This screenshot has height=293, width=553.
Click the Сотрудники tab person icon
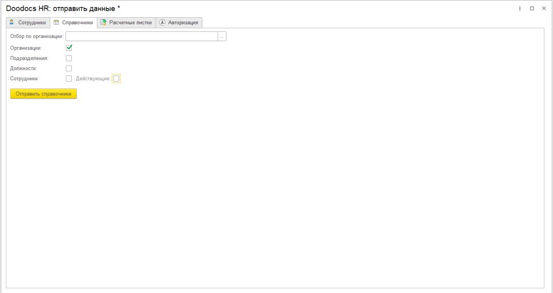12,22
